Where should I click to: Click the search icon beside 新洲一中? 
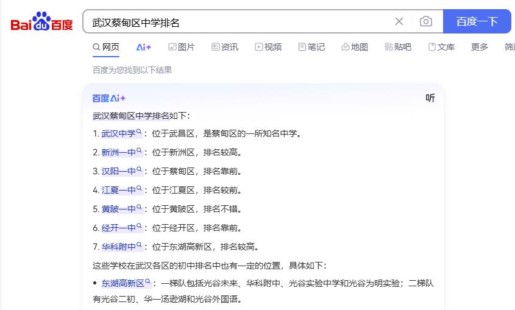pos(139,150)
